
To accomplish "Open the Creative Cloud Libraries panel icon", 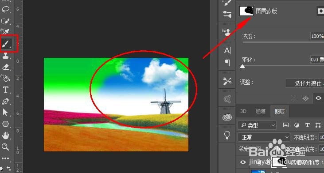I will click(x=227, y=117).
